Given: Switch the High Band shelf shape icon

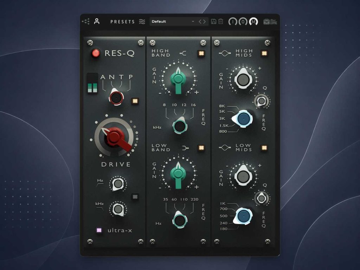Looking at the screenshot, I should [183, 53].
